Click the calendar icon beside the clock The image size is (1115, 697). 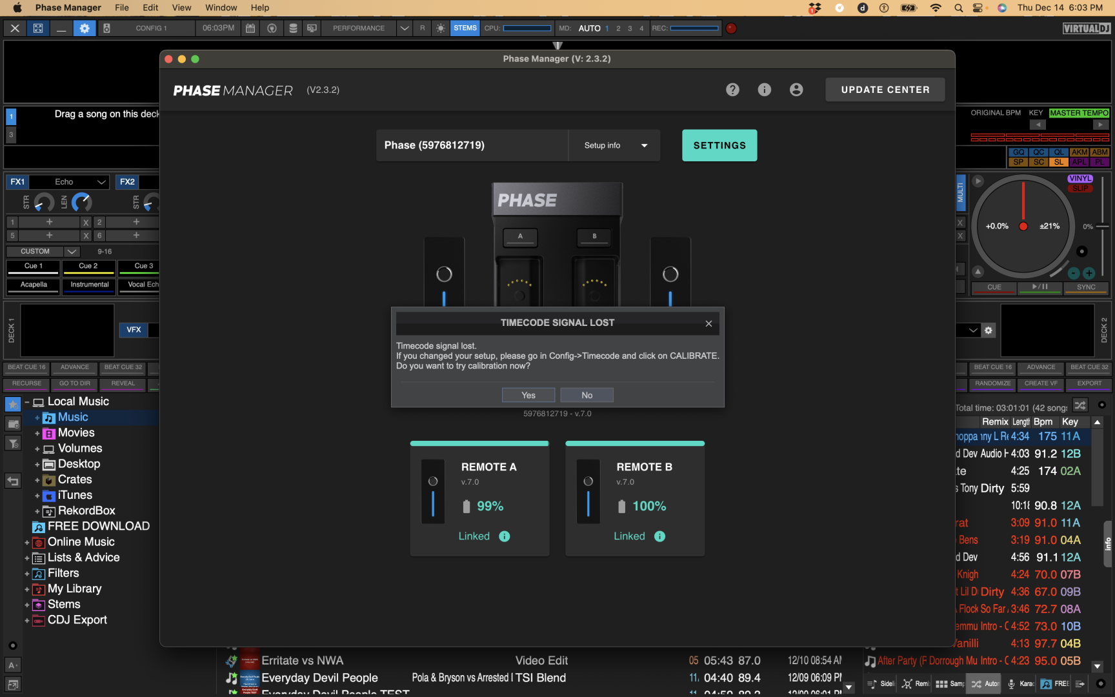tap(250, 28)
